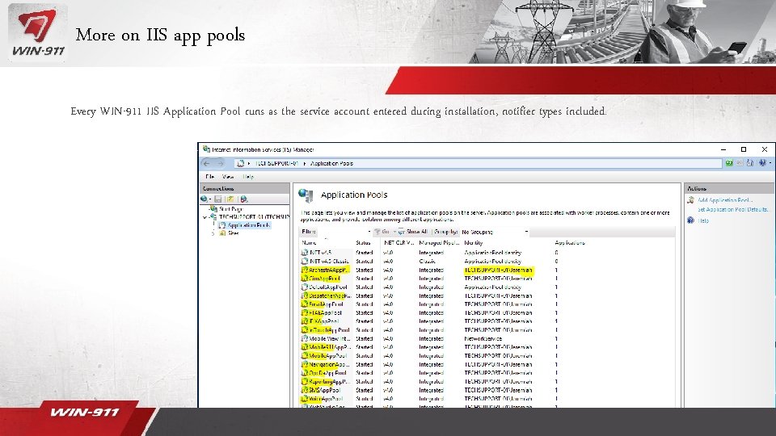The width and height of the screenshot is (776, 436).
Task: Click the DefaultAppPool row icon
Action: (305, 287)
